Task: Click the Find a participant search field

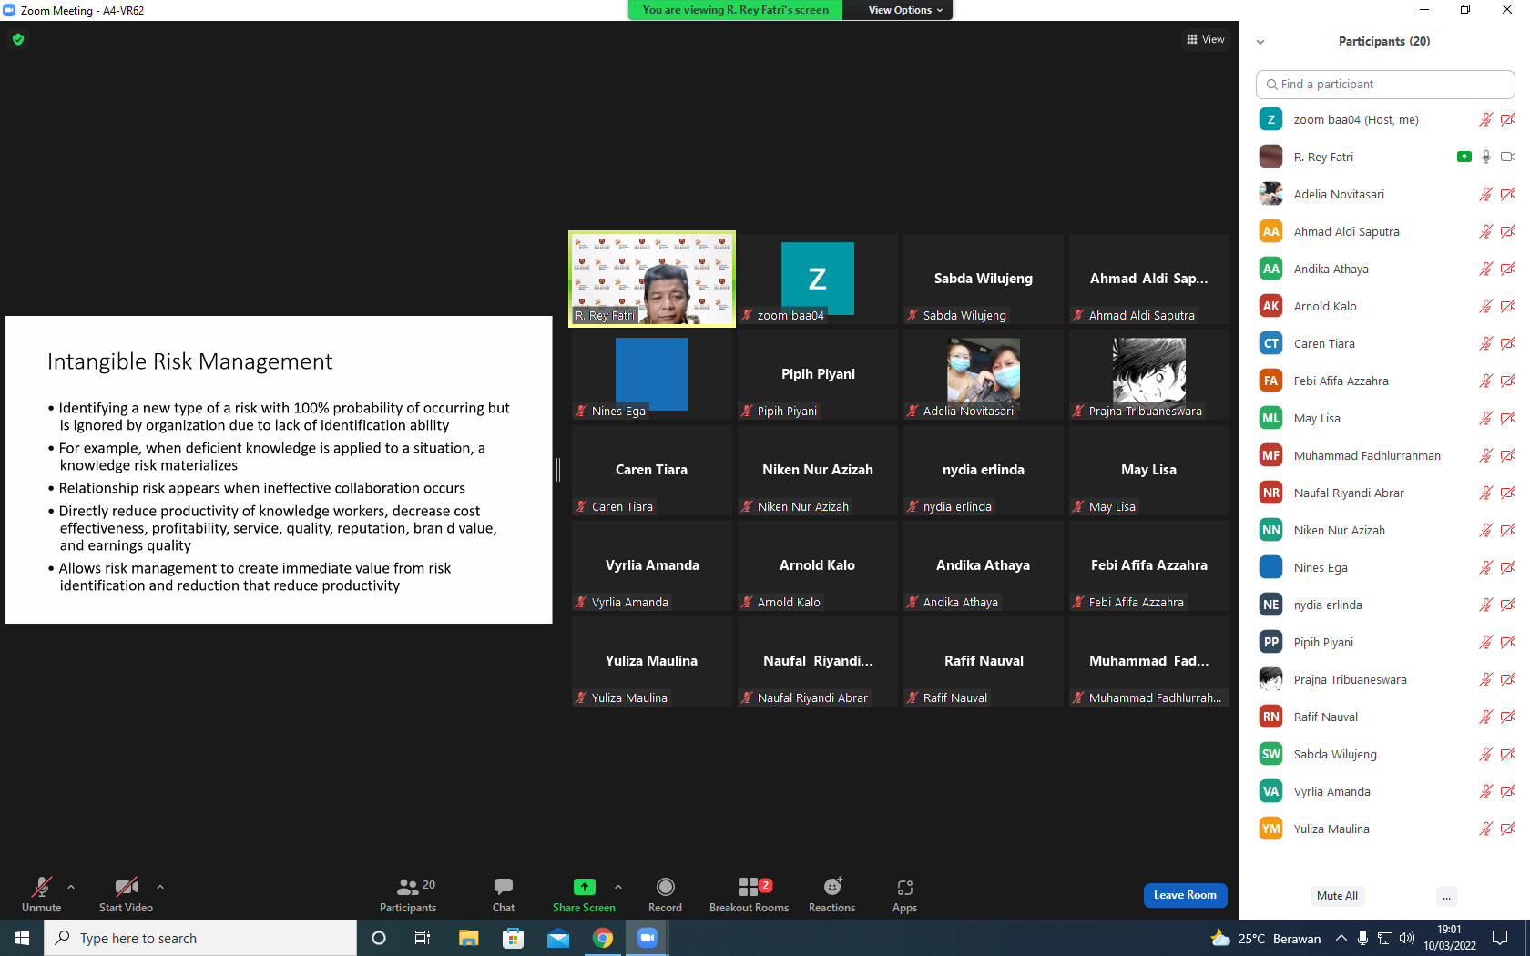Action: (x=1385, y=84)
